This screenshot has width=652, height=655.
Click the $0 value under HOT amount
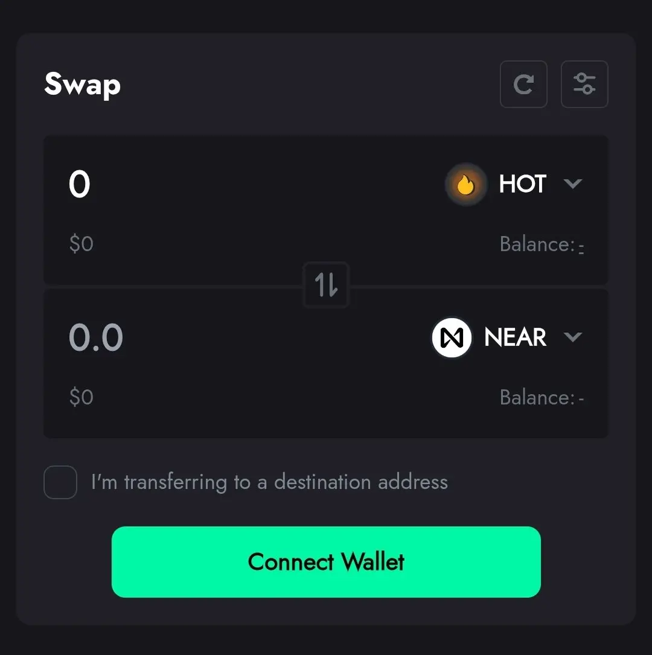[81, 243]
